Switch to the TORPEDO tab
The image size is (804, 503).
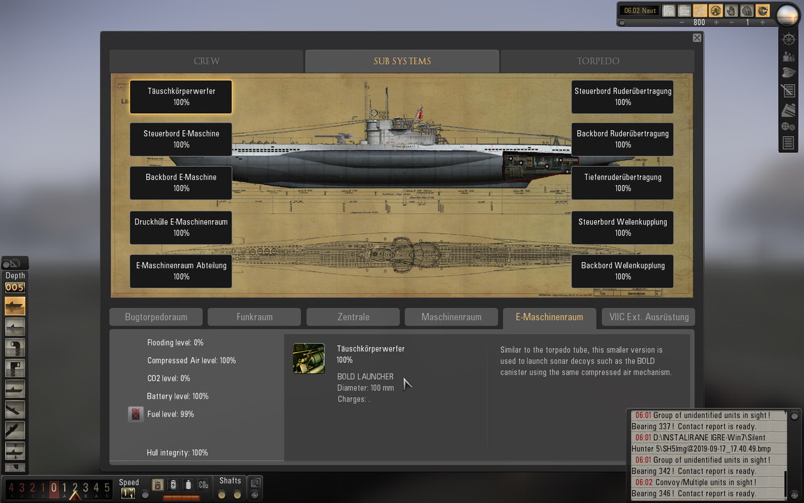point(598,61)
